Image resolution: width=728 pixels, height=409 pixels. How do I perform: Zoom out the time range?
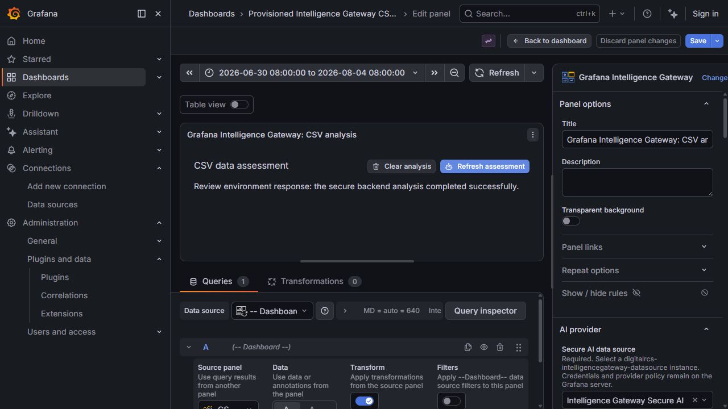454,73
